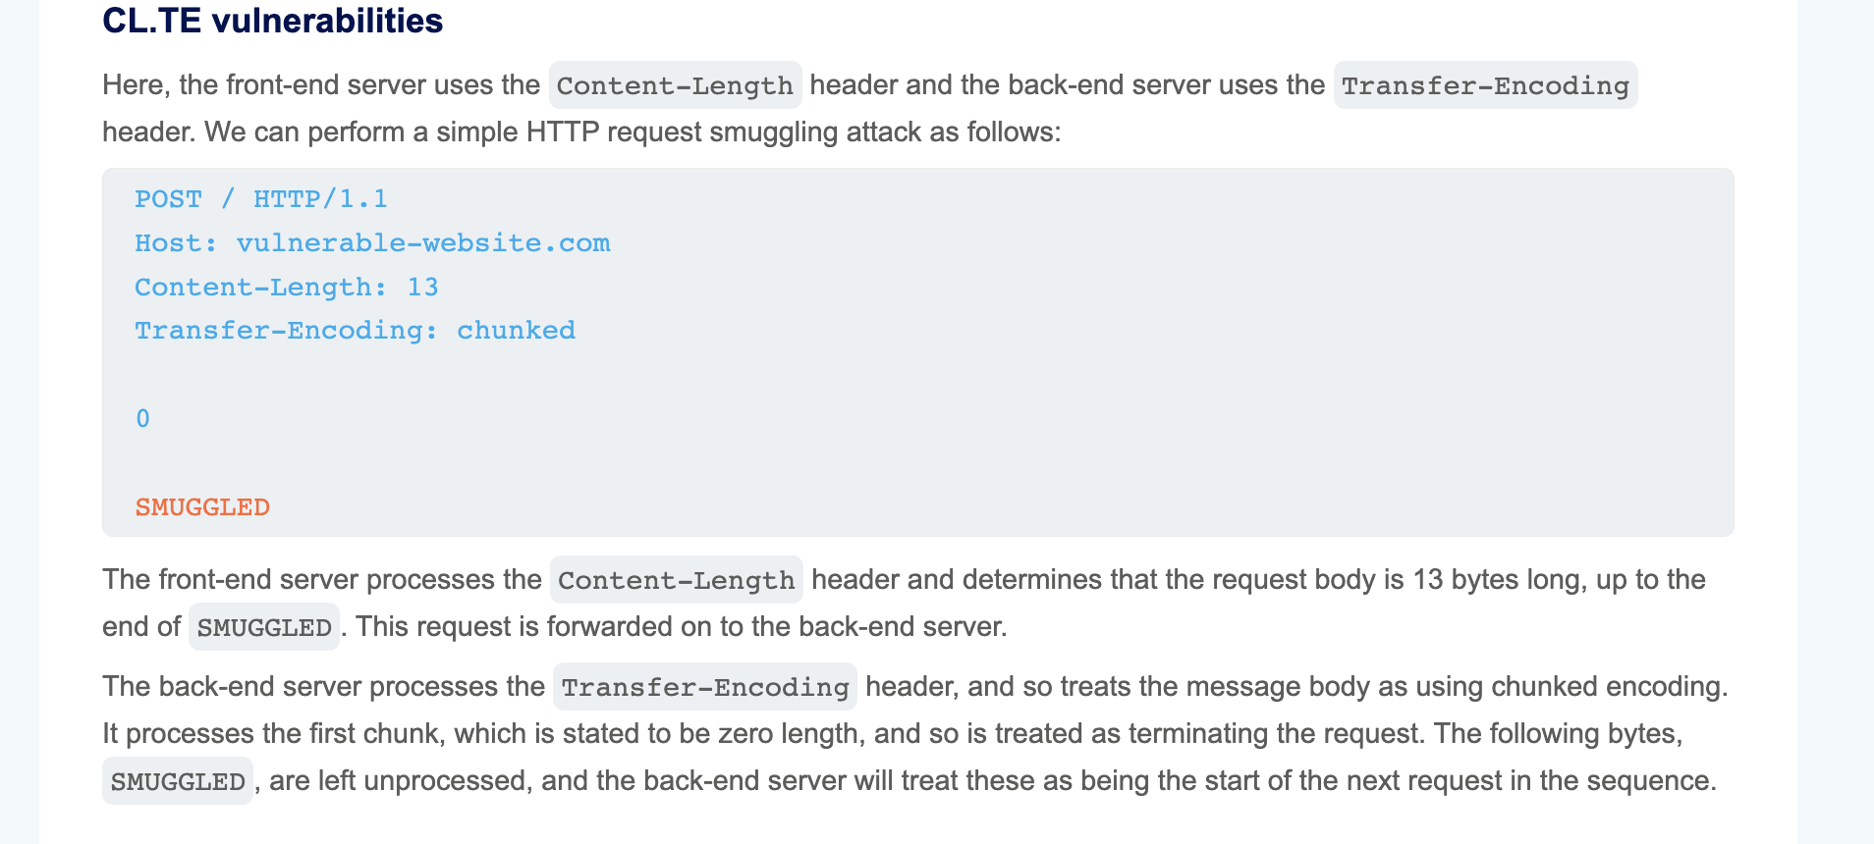The height and width of the screenshot is (844, 1874).
Task: Click the Content-Length tag after "front-end server processes the"
Action: pos(677,580)
